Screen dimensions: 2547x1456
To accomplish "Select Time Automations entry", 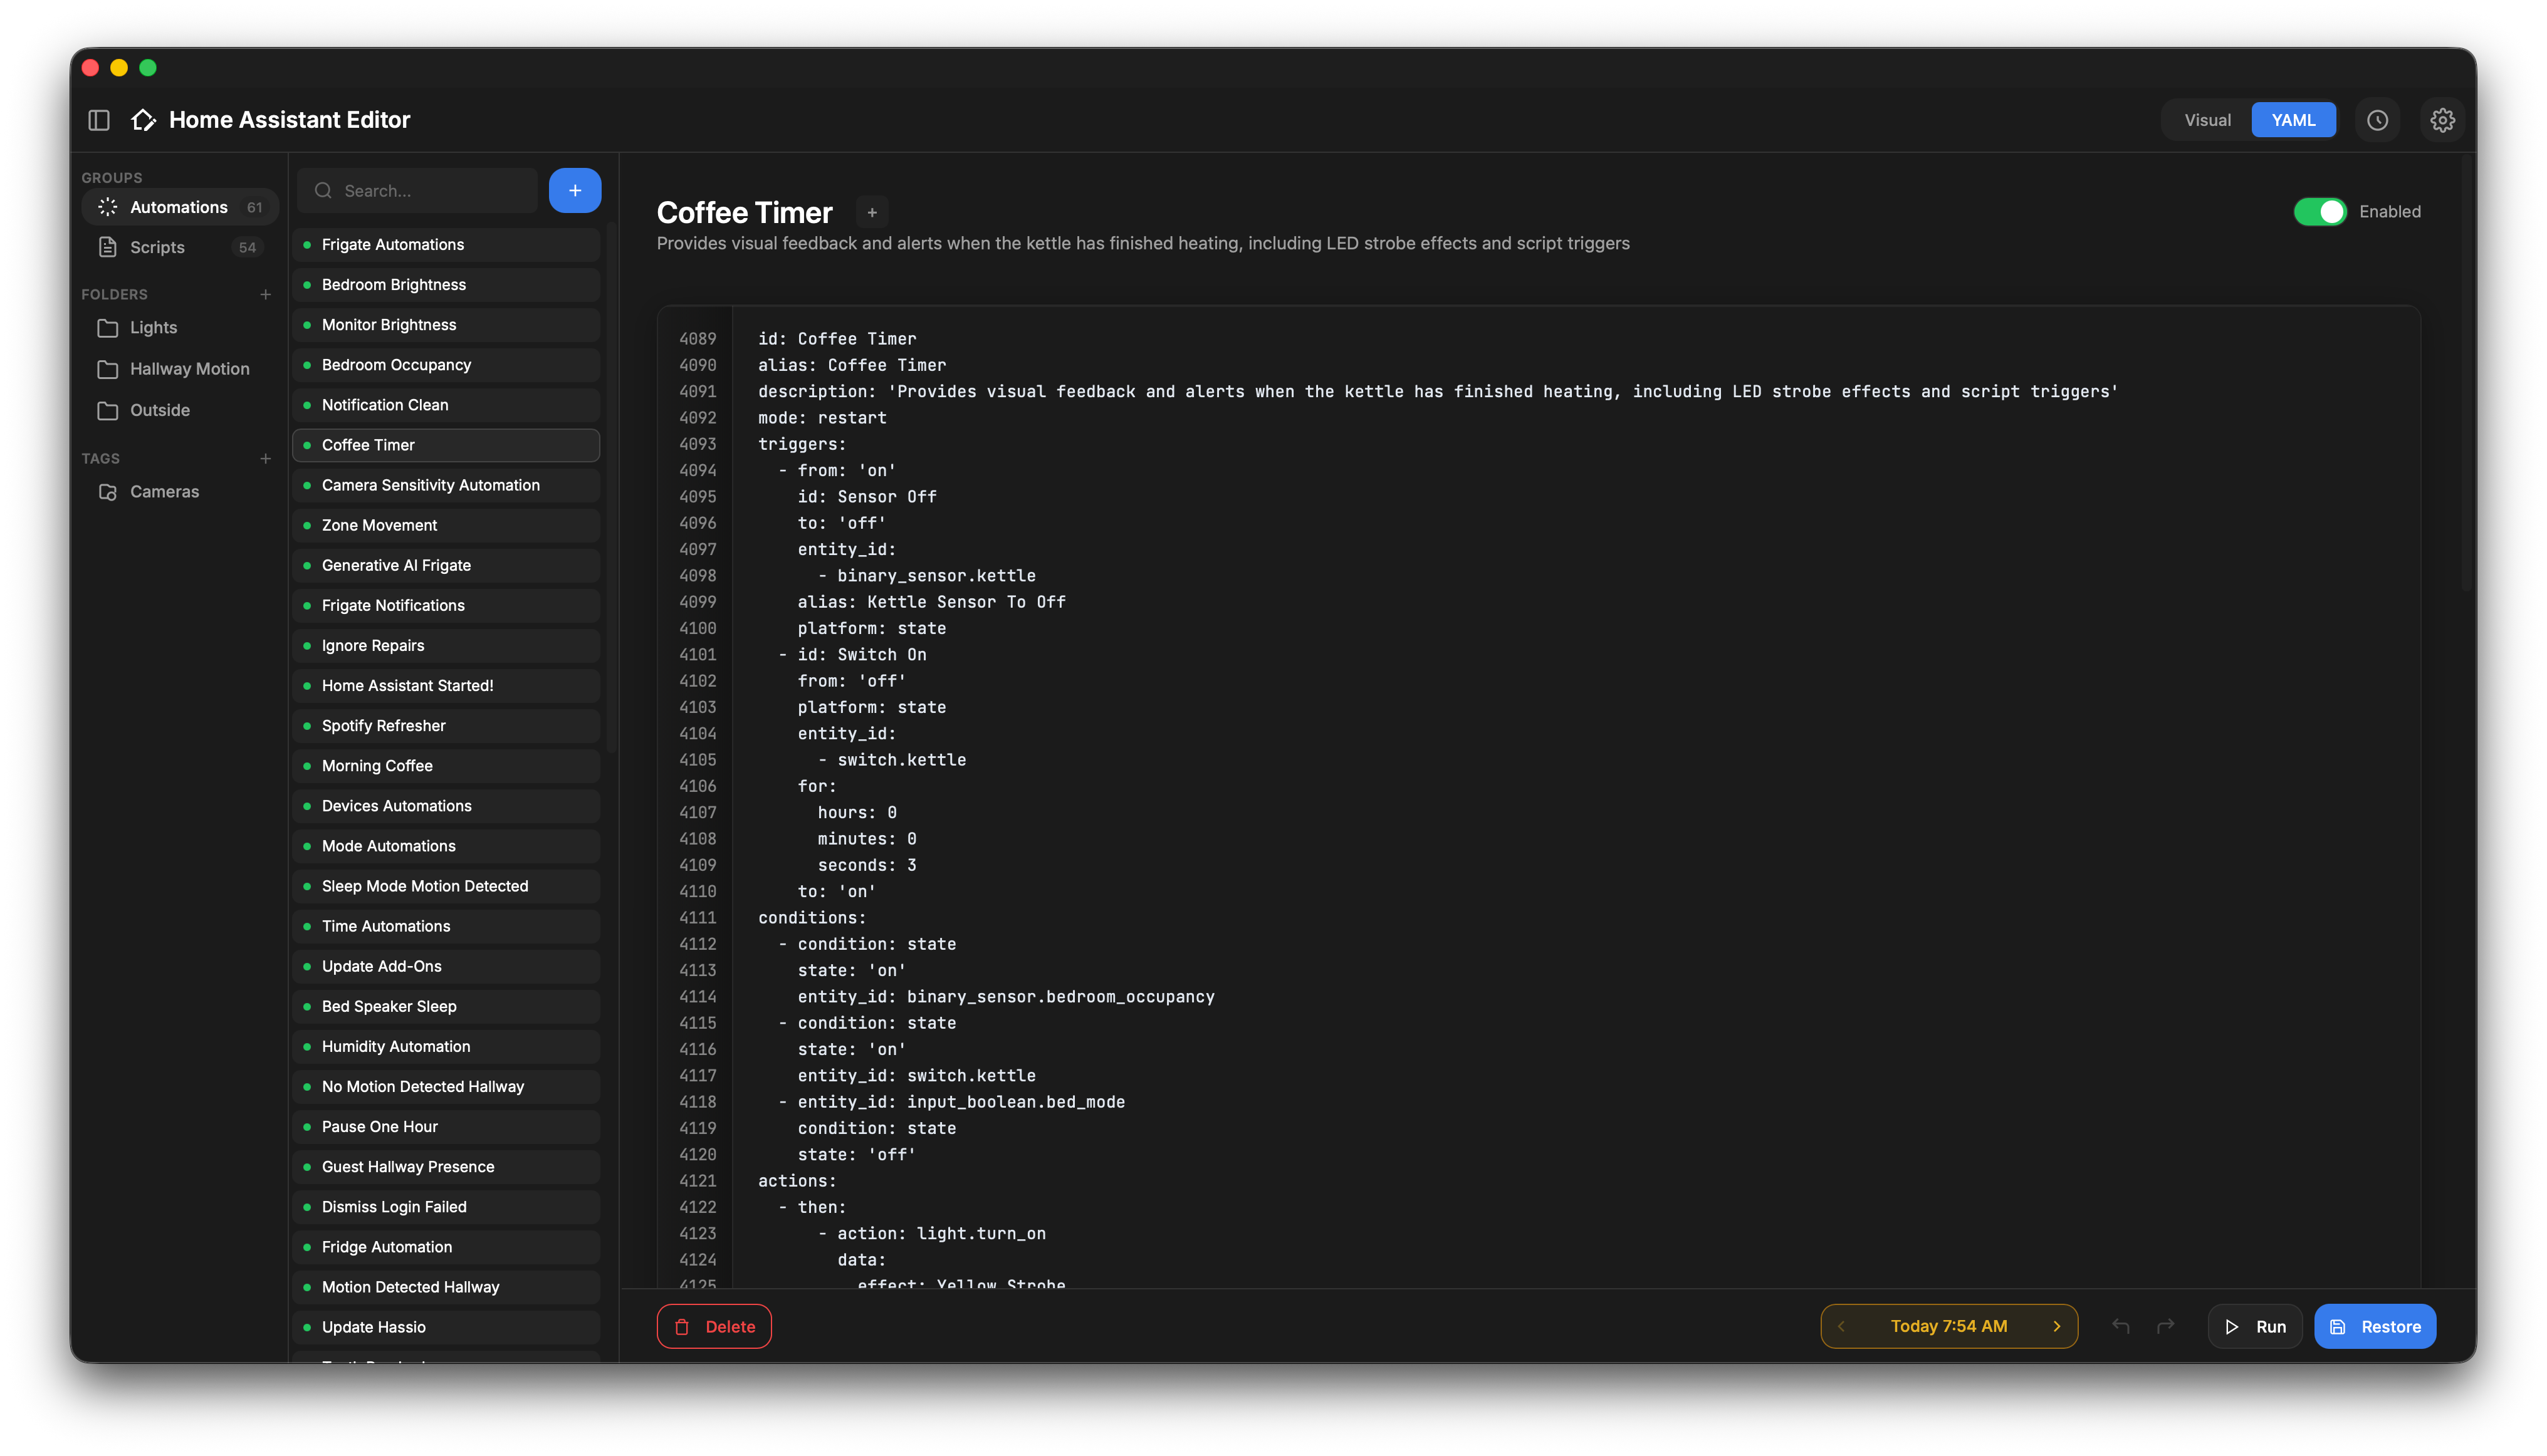I will tap(446, 926).
